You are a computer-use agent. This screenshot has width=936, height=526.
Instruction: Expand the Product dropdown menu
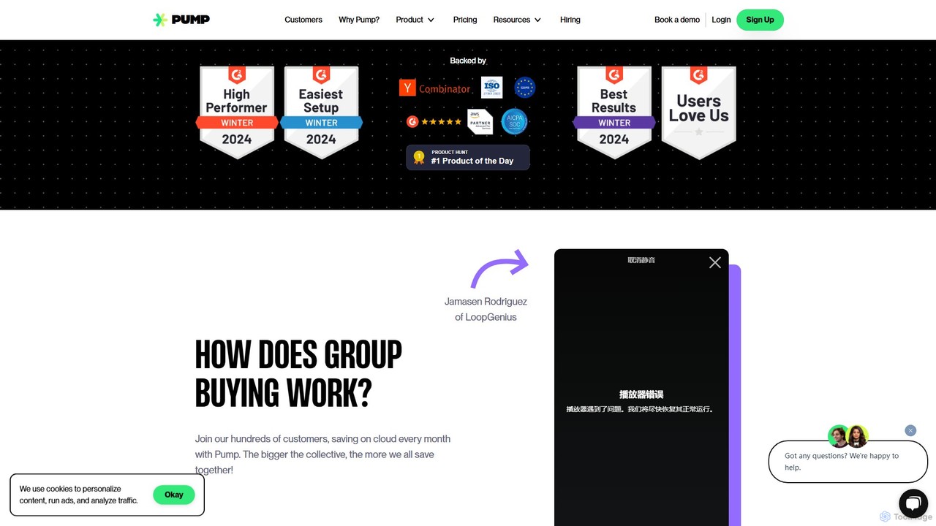415,20
